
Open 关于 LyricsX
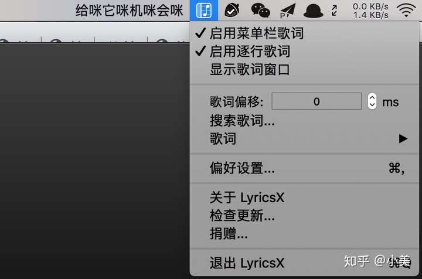[304, 197]
